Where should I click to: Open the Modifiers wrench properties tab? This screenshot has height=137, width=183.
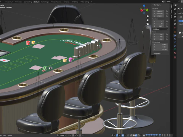[x=175, y=35]
